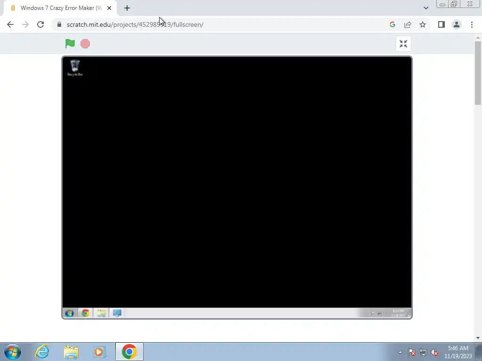The width and height of the screenshot is (482, 361).
Task: Open a new browser tab
Action: pyautogui.click(x=127, y=8)
